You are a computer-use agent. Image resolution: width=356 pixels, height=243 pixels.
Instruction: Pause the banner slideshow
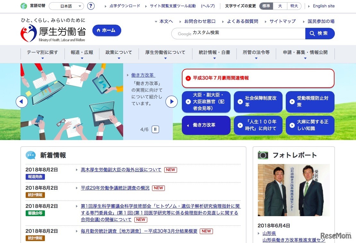coord(155,129)
